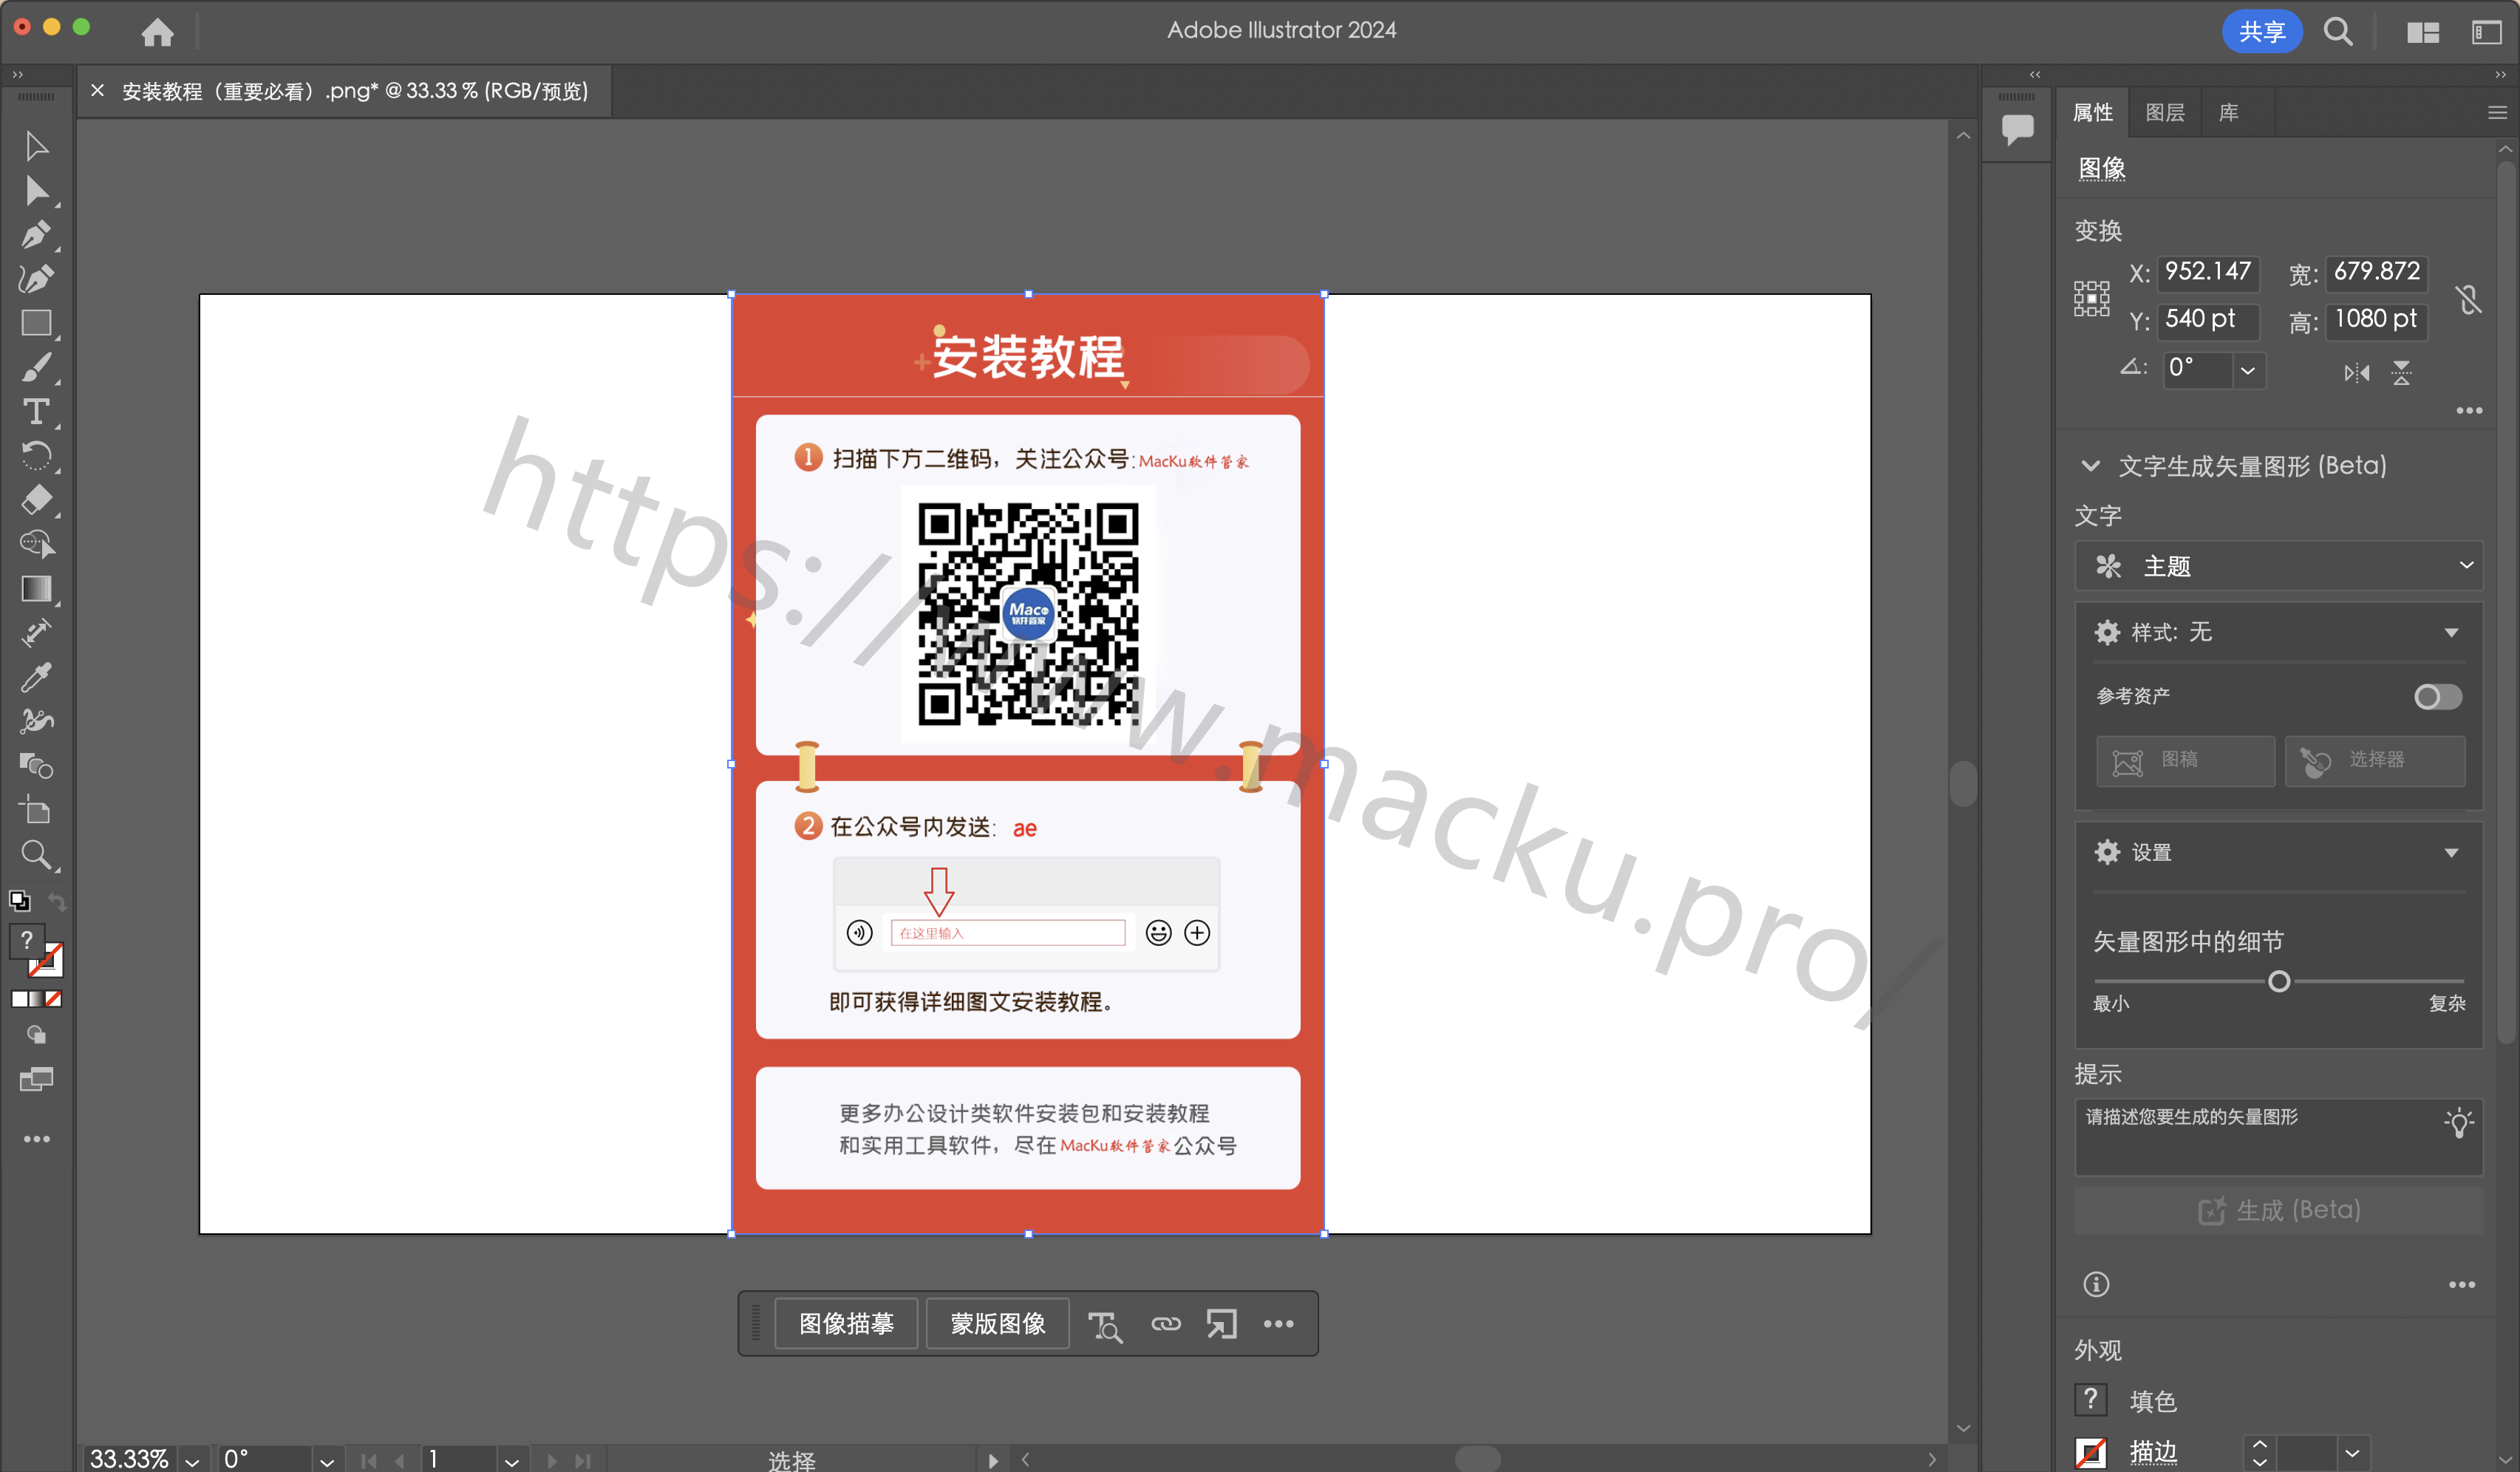The width and height of the screenshot is (2520, 1472).
Task: Open the Arrange Documents icon
Action: pos(2422,32)
